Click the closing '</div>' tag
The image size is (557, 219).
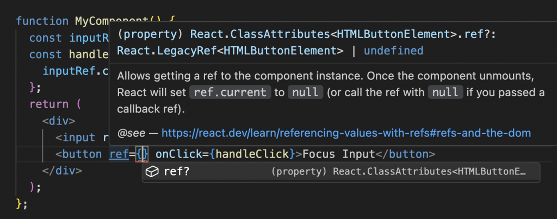point(62,171)
